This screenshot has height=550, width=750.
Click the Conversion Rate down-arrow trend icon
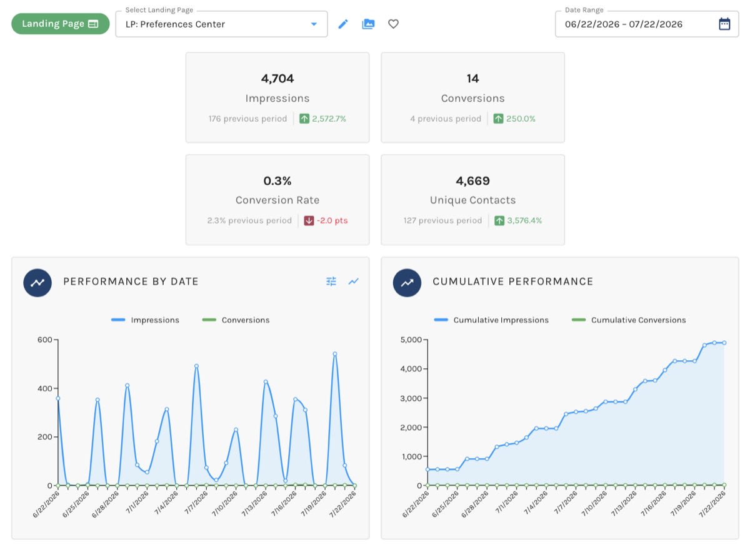click(x=309, y=220)
